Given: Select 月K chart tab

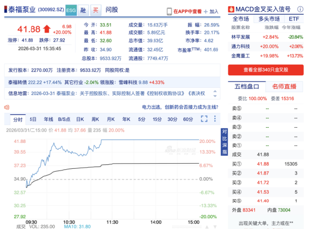Looking at the screenshot, I should pos(110,119).
